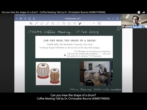Select the Text box tool

pos(75,24)
